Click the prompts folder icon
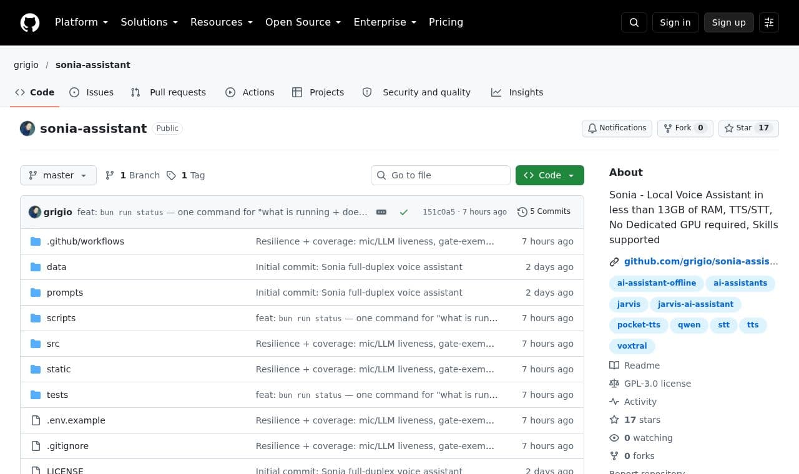The height and width of the screenshot is (474, 799). (x=36, y=293)
